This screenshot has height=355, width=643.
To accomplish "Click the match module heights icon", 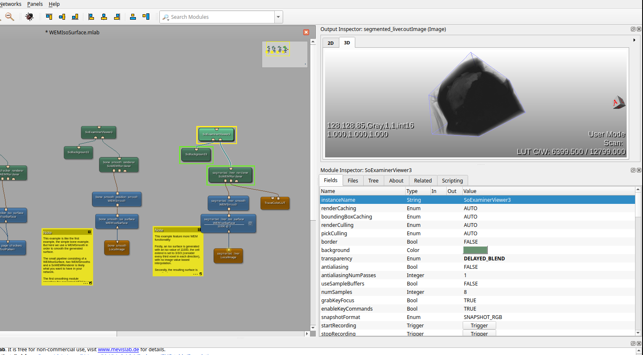I will (146, 17).
